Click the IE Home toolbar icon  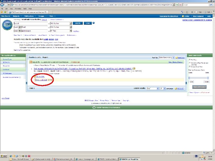point(182,12)
